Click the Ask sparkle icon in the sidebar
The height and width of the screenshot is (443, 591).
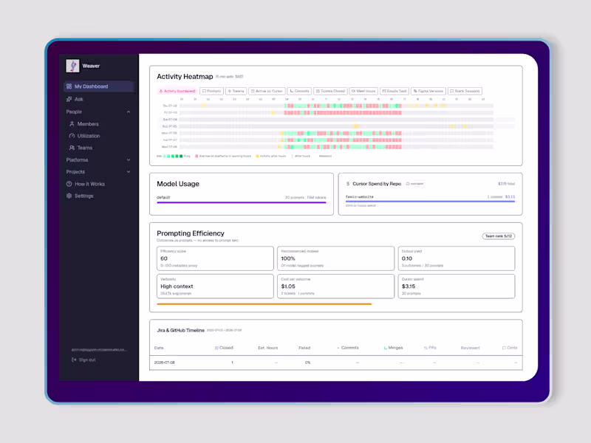(x=69, y=99)
